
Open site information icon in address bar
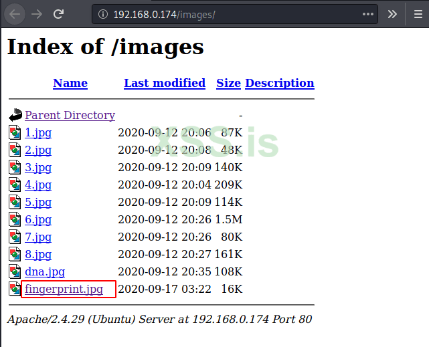click(103, 14)
